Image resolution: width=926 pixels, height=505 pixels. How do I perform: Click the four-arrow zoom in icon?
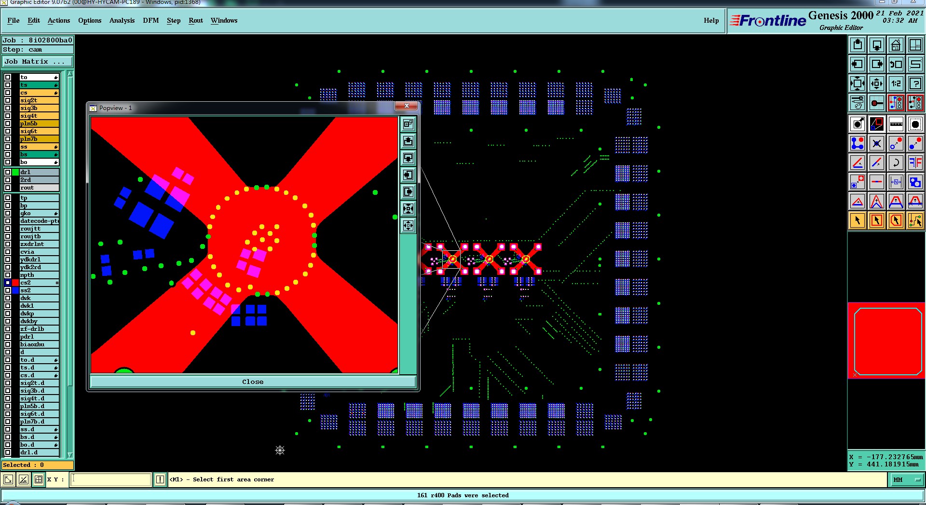click(x=858, y=83)
